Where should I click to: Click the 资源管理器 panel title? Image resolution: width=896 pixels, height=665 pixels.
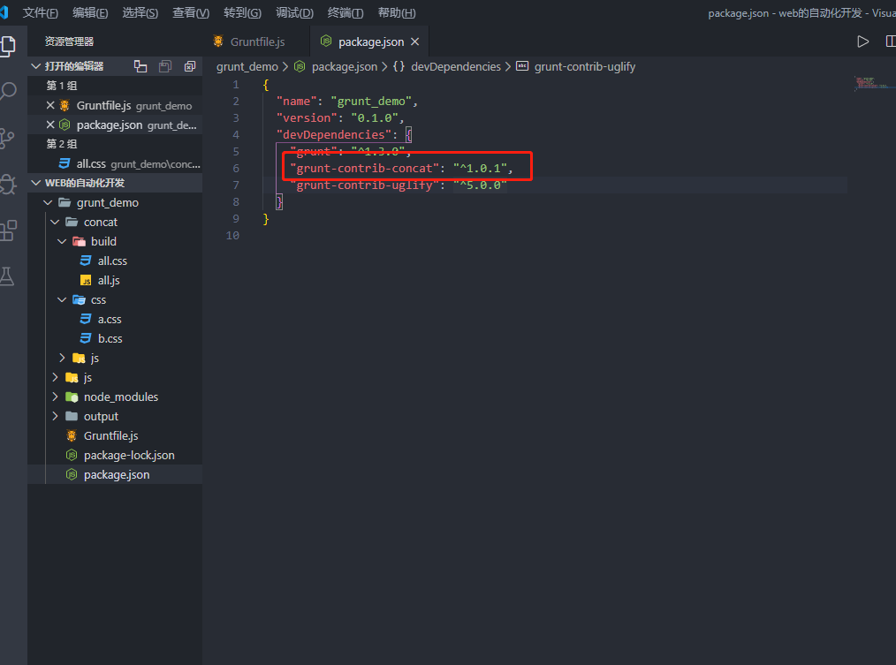pos(69,42)
